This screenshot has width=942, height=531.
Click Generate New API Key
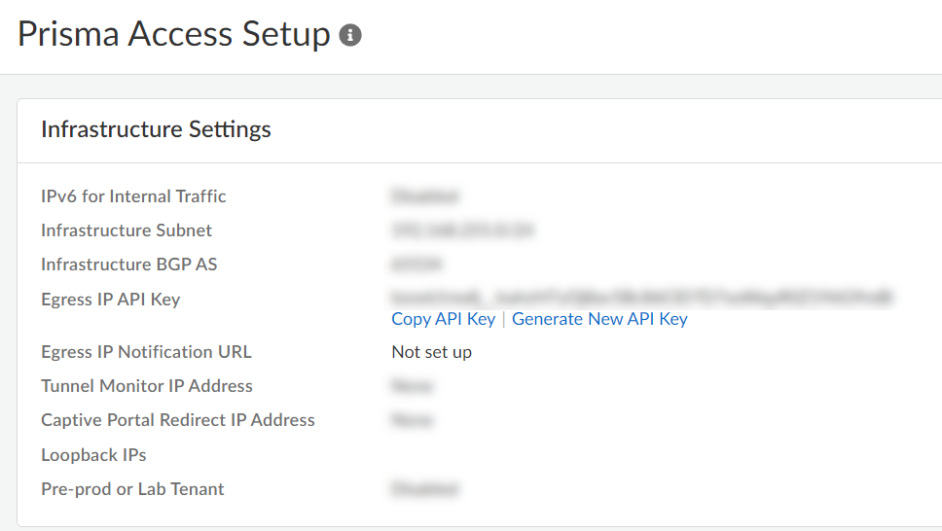click(x=599, y=319)
